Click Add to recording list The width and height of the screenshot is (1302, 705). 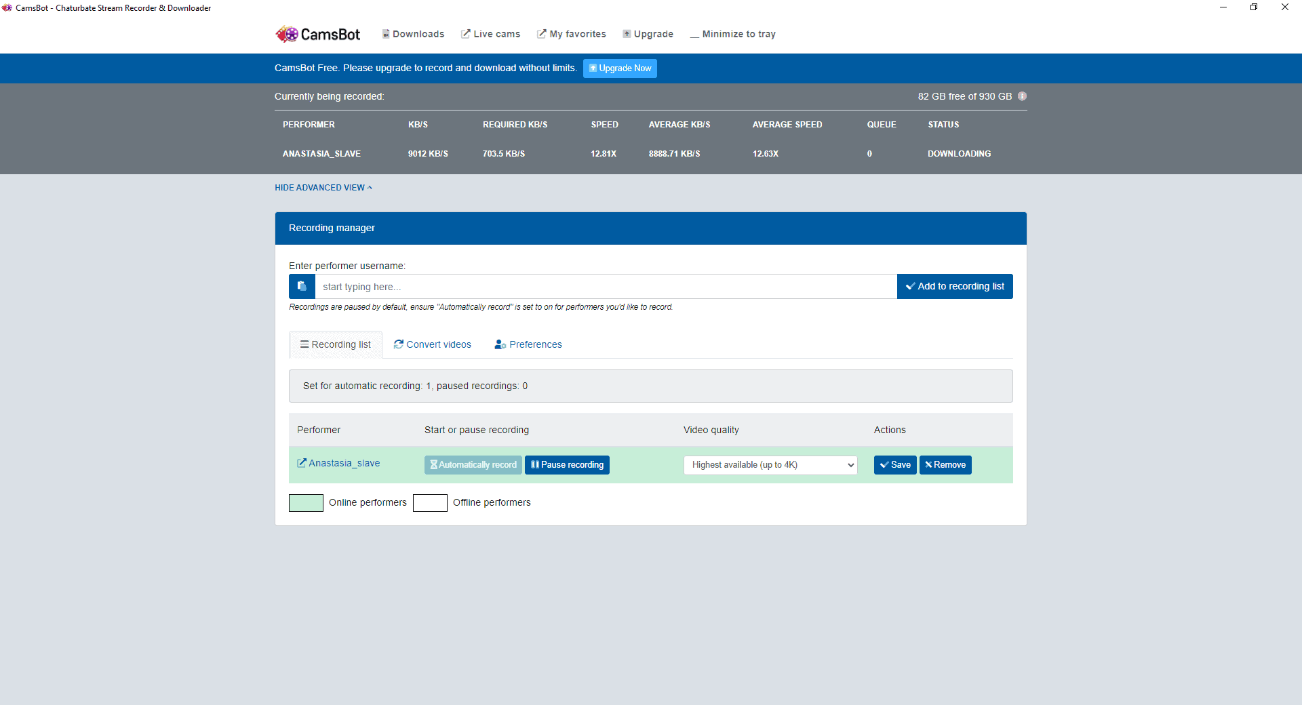(x=955, y=286)
